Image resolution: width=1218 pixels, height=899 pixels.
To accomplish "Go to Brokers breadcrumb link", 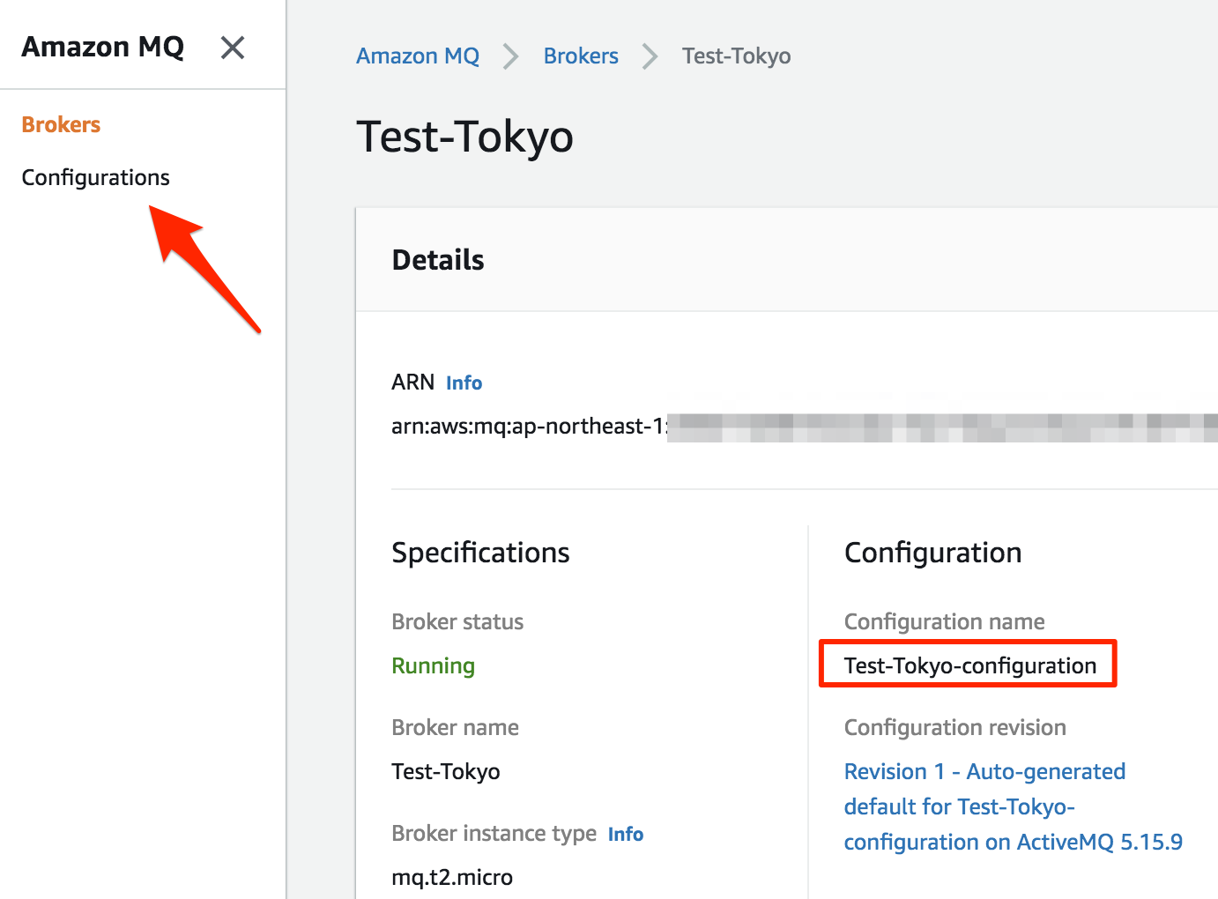I will tap(581, 56).
